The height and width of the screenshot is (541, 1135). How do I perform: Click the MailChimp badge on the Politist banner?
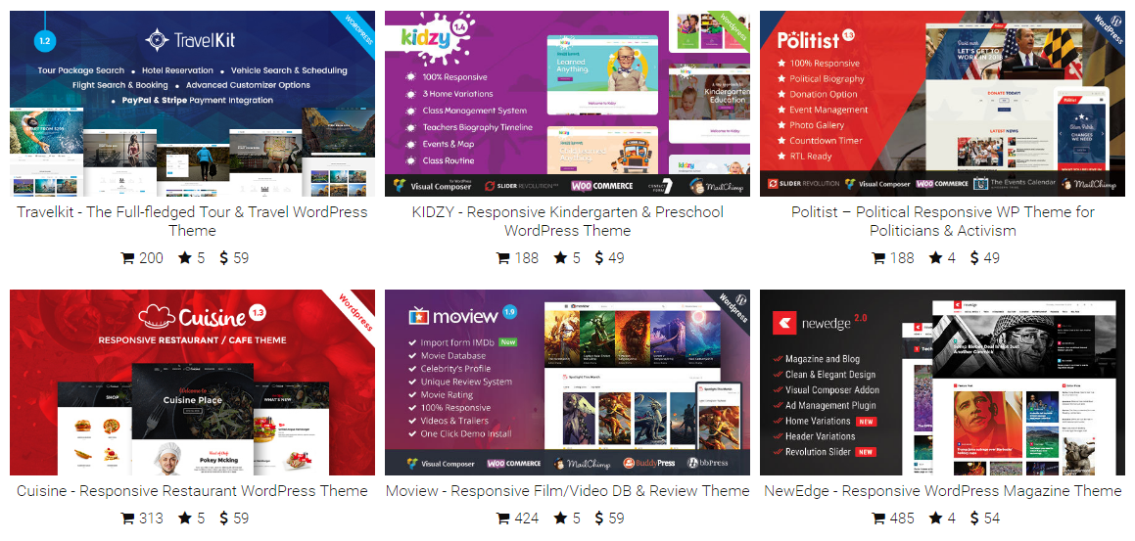(1088, 184)
